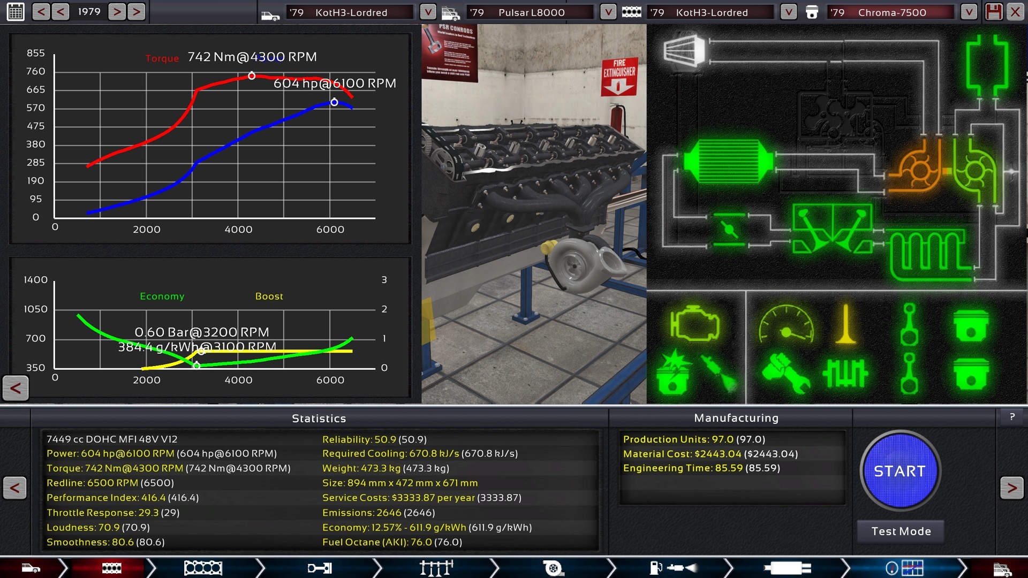This screenshot has height=578, width=1028.
Task: Click the green intercooler icon
Action: 728,161
